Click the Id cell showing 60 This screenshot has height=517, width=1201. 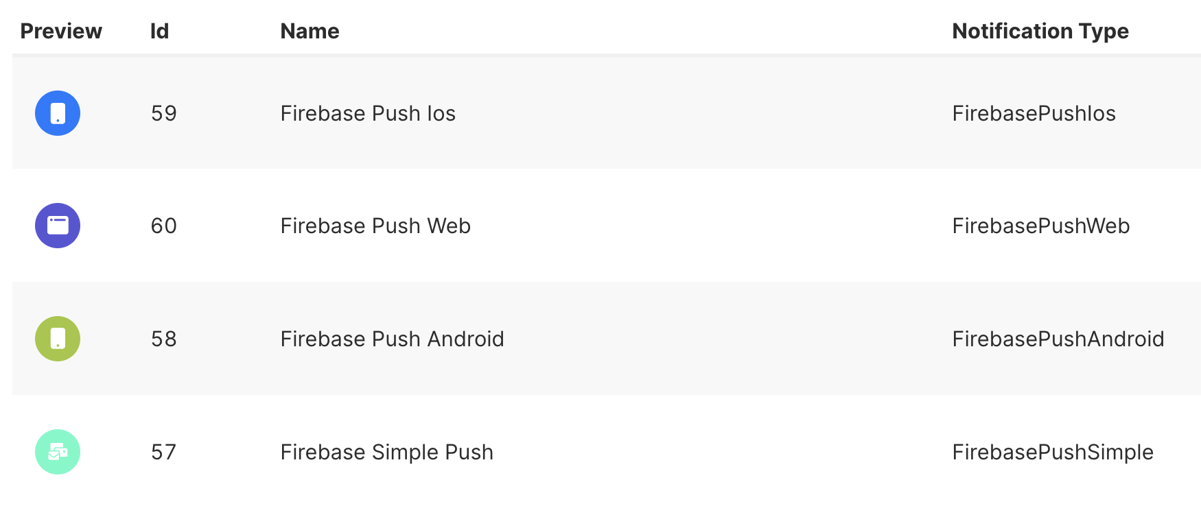164,226
